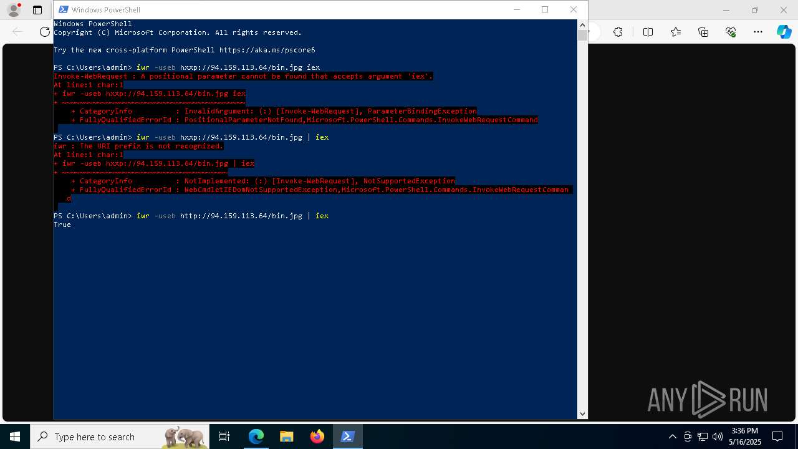The height and width of the screenshot is (449, 798).
Task: Open the Edge Browser essentials heart icon
Action: (x=731, y=32)
